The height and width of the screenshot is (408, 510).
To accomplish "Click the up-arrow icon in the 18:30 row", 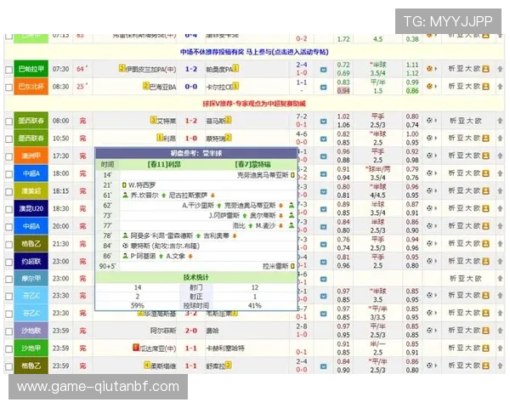I will coord(500,208).
